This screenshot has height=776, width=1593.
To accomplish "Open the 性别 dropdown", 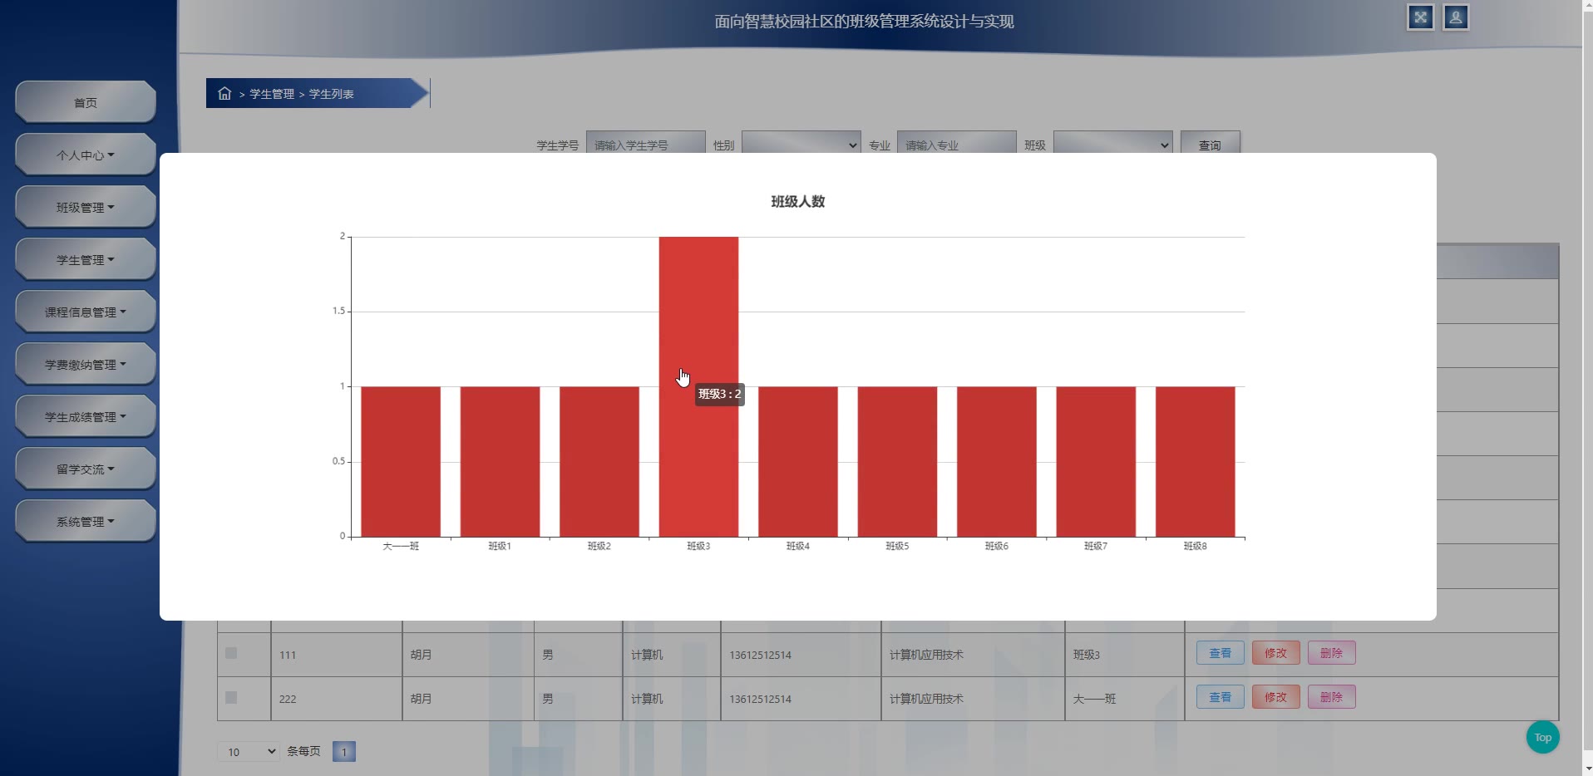I will [801, 142].
